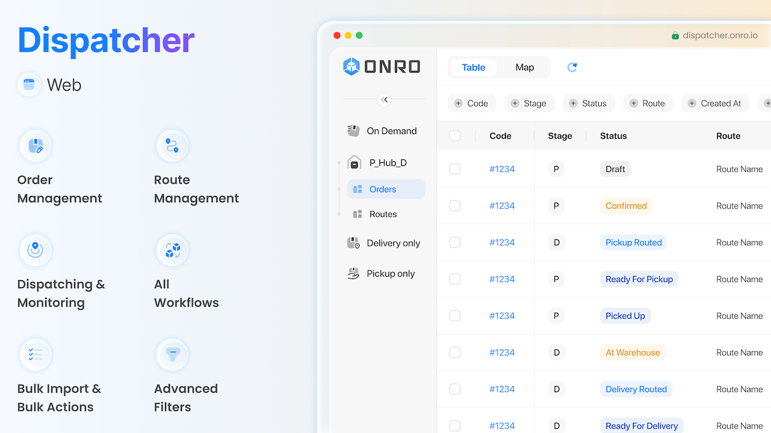Viewport: 771px width, 433px height.
Task: Check the box for the At Warehouse row
Action: tap(455, 352)
